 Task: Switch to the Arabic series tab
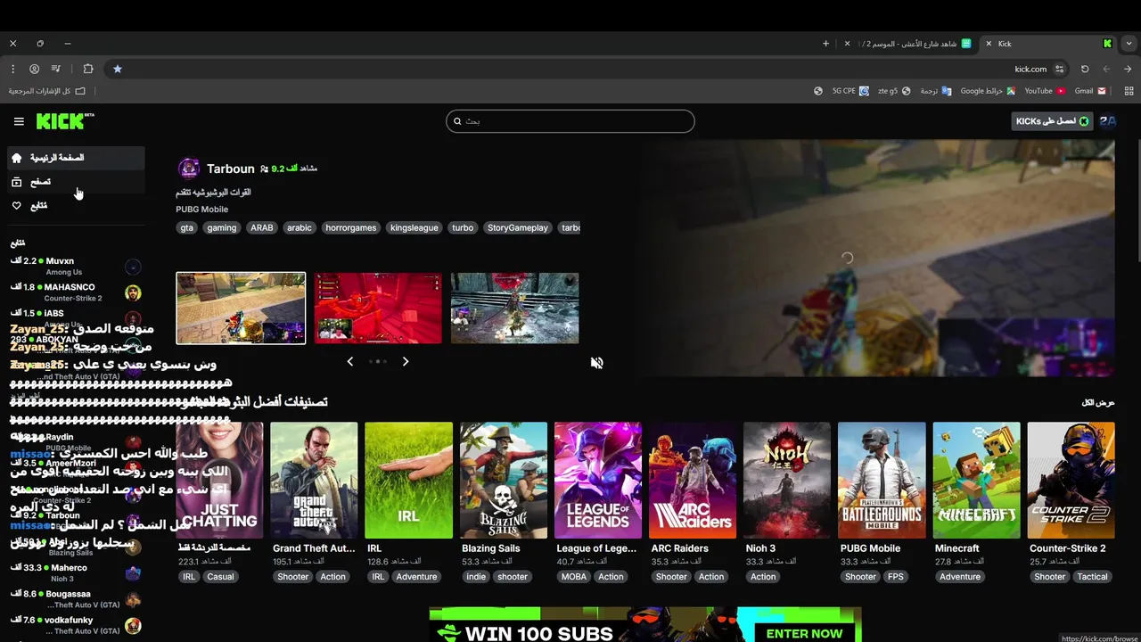point(909,43)
